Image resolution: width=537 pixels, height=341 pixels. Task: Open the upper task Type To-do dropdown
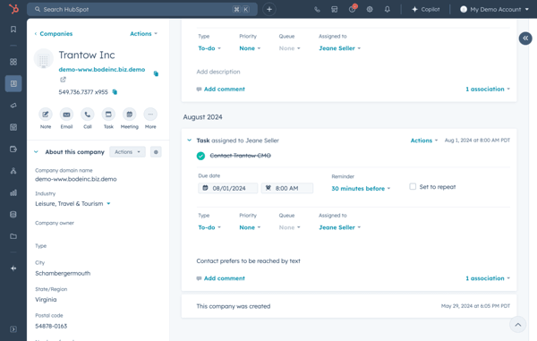tap(209, 48)
